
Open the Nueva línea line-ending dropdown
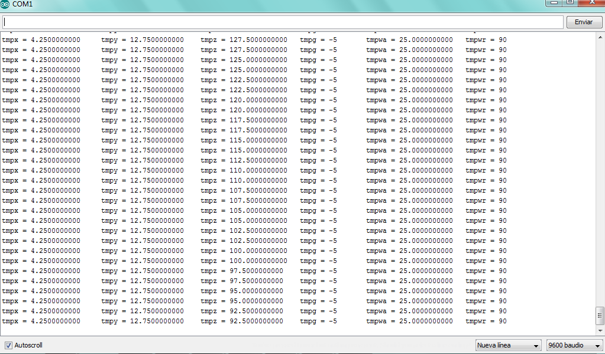[x=508, y=345]
